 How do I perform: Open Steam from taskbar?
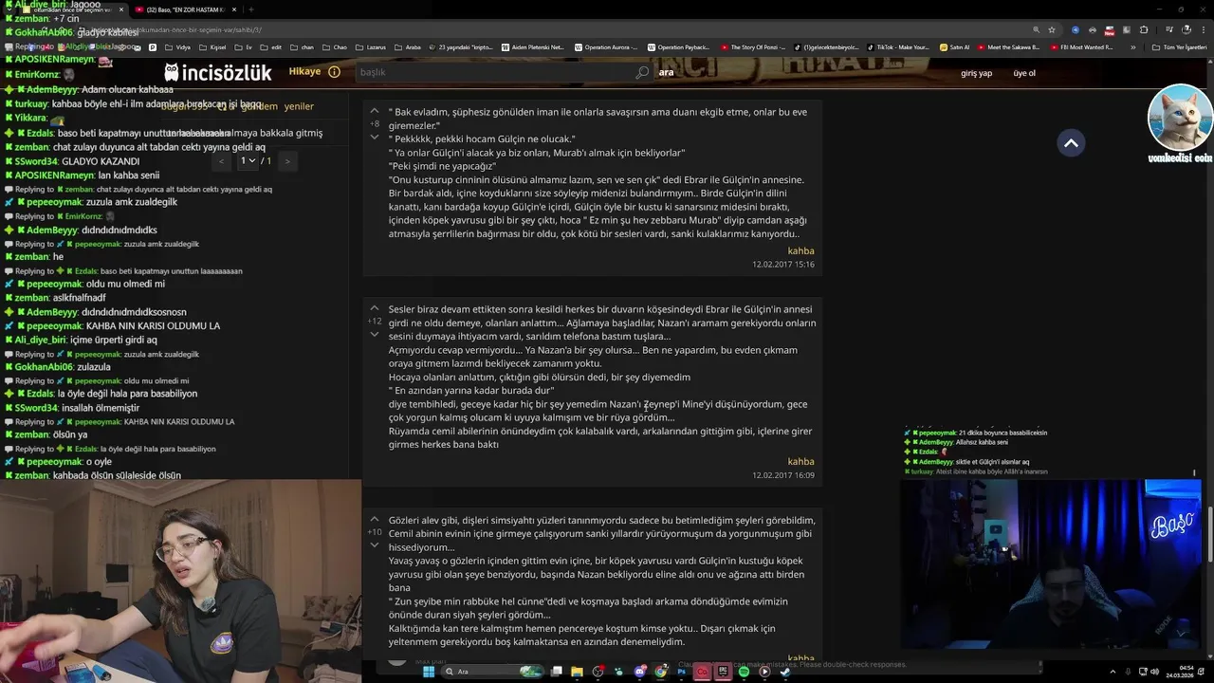click(x=785, y=672)
